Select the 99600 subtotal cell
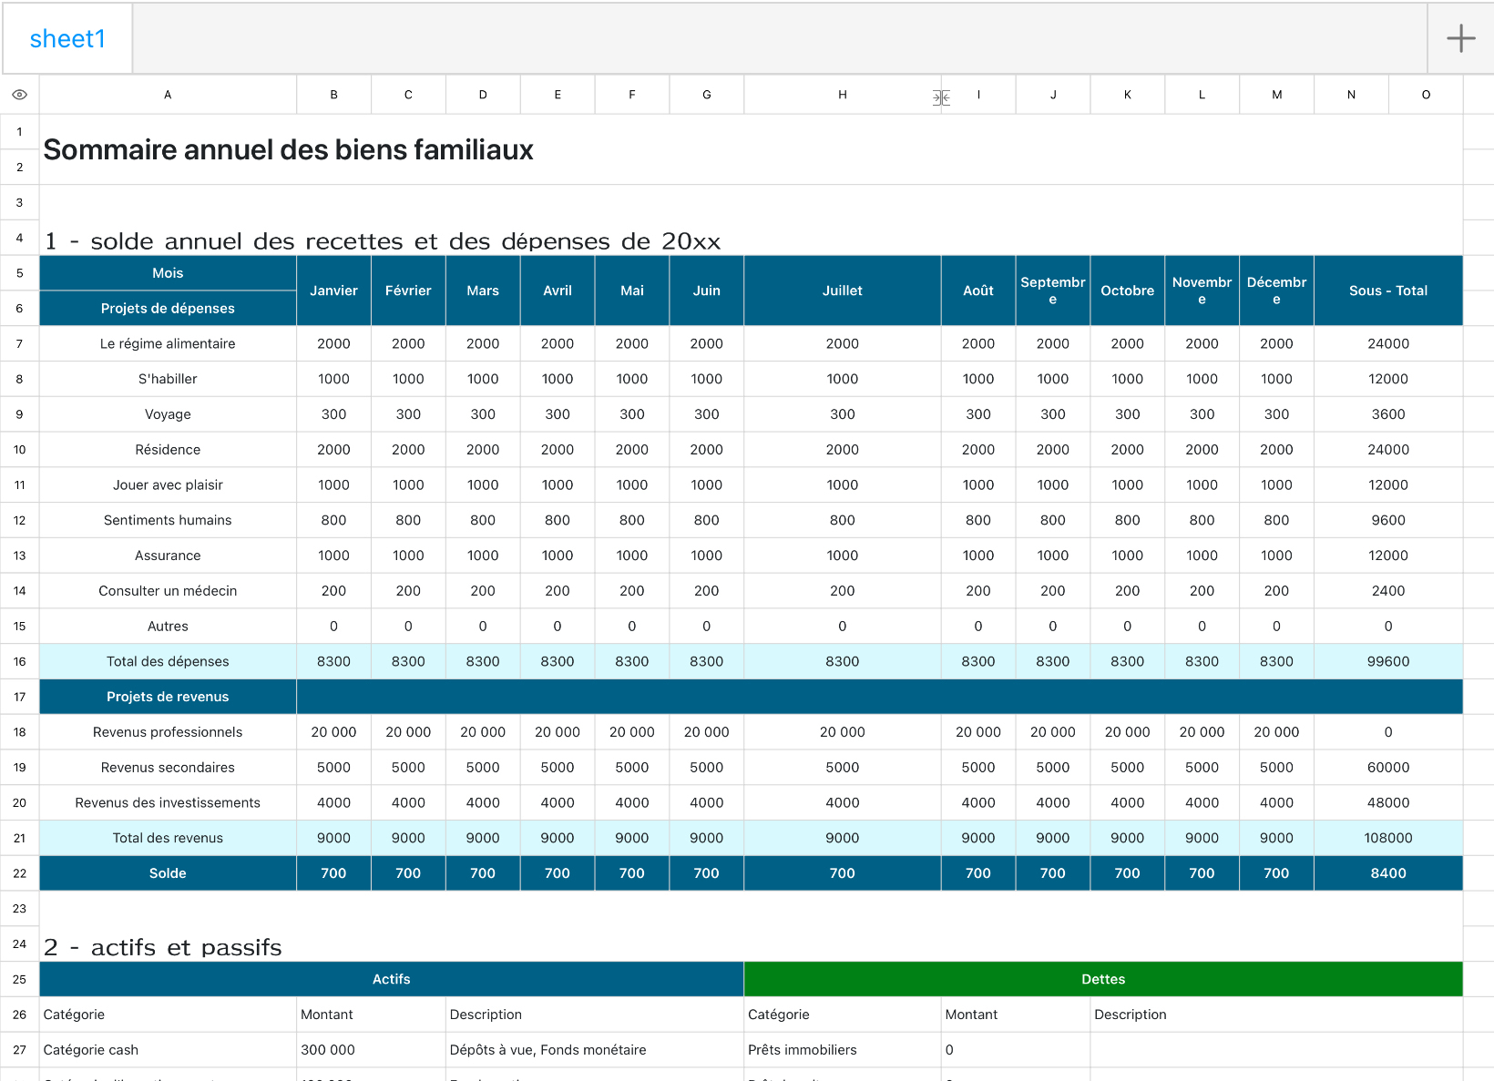The width and height of the screenshot is (1494, 1081). coord(1388,662)
